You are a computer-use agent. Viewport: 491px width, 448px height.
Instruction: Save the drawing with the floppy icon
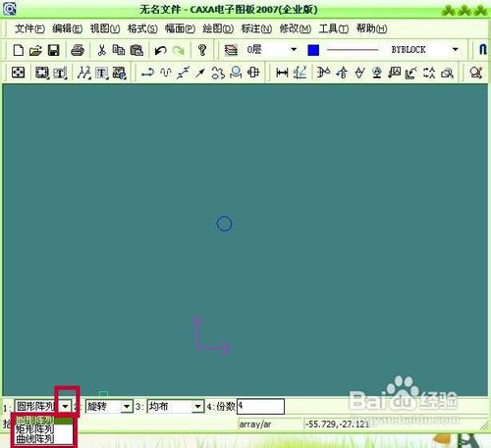pyautogui.click(x=53, y=50)
